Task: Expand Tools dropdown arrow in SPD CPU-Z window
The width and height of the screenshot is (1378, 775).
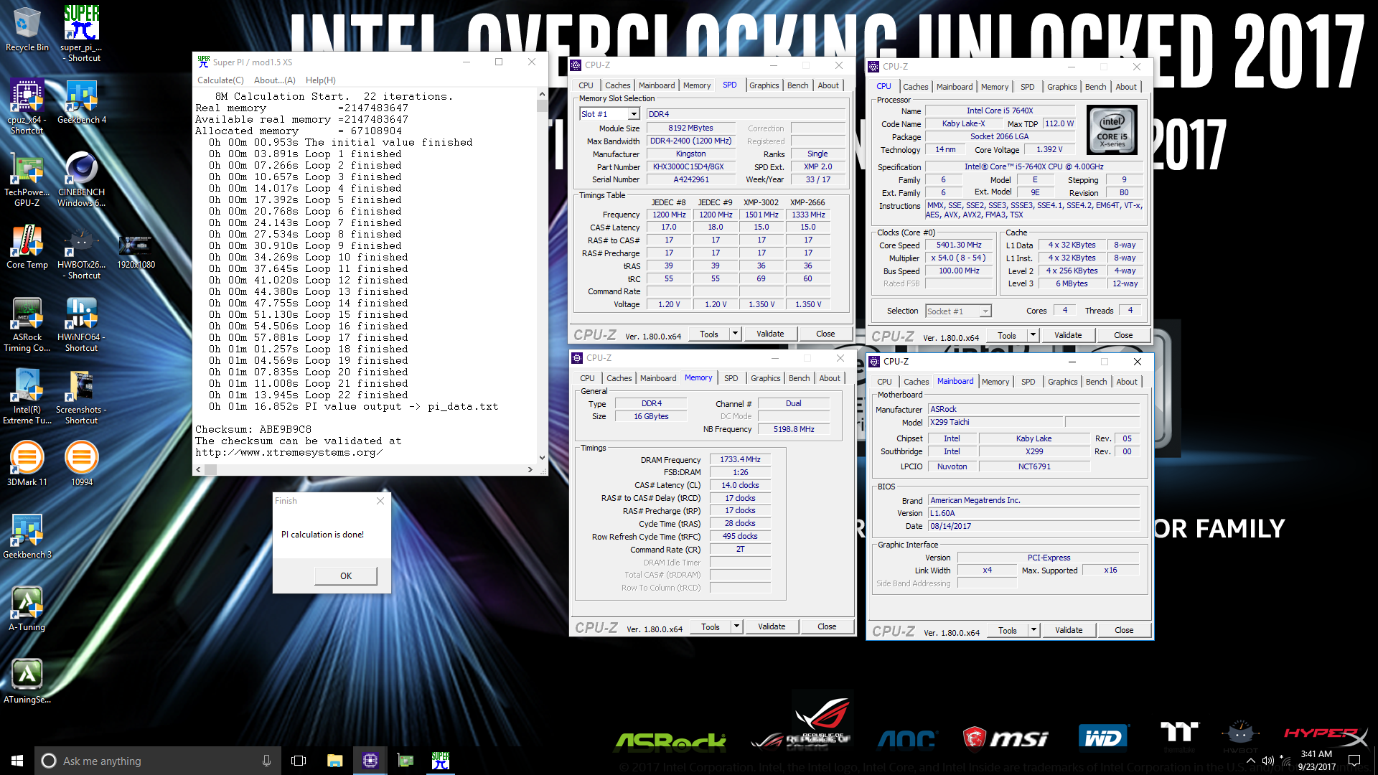Action: [735, 334]
